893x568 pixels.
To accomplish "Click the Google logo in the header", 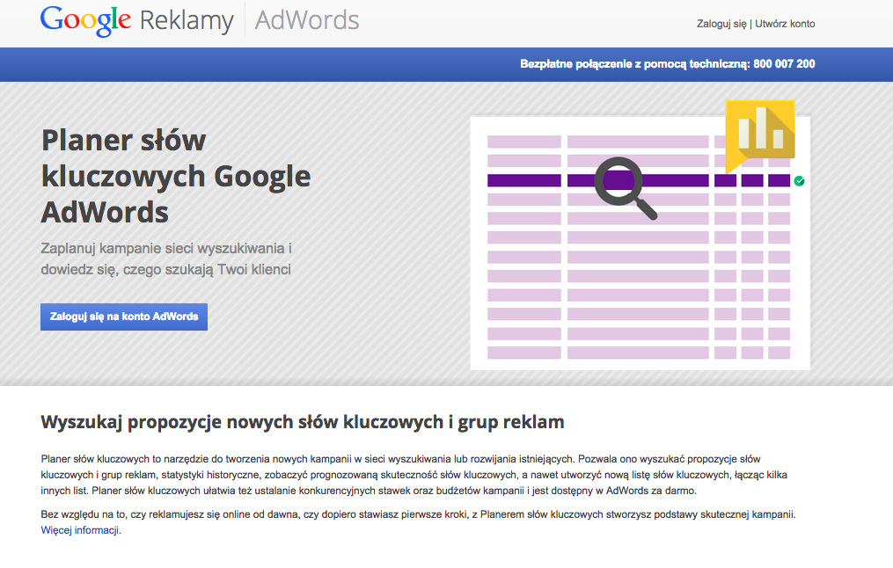I will tap(85, 20).
